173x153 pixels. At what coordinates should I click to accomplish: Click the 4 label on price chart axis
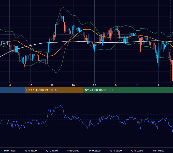[158, 85]
